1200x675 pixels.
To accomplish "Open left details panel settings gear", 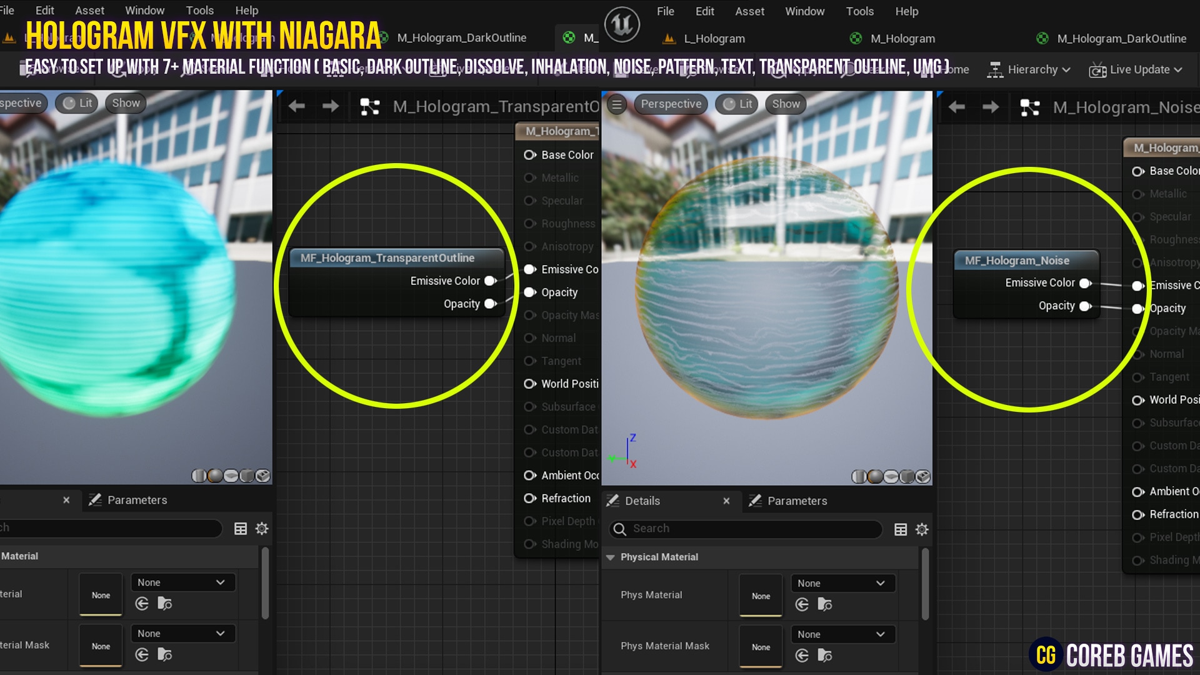I will pos(262,529).
